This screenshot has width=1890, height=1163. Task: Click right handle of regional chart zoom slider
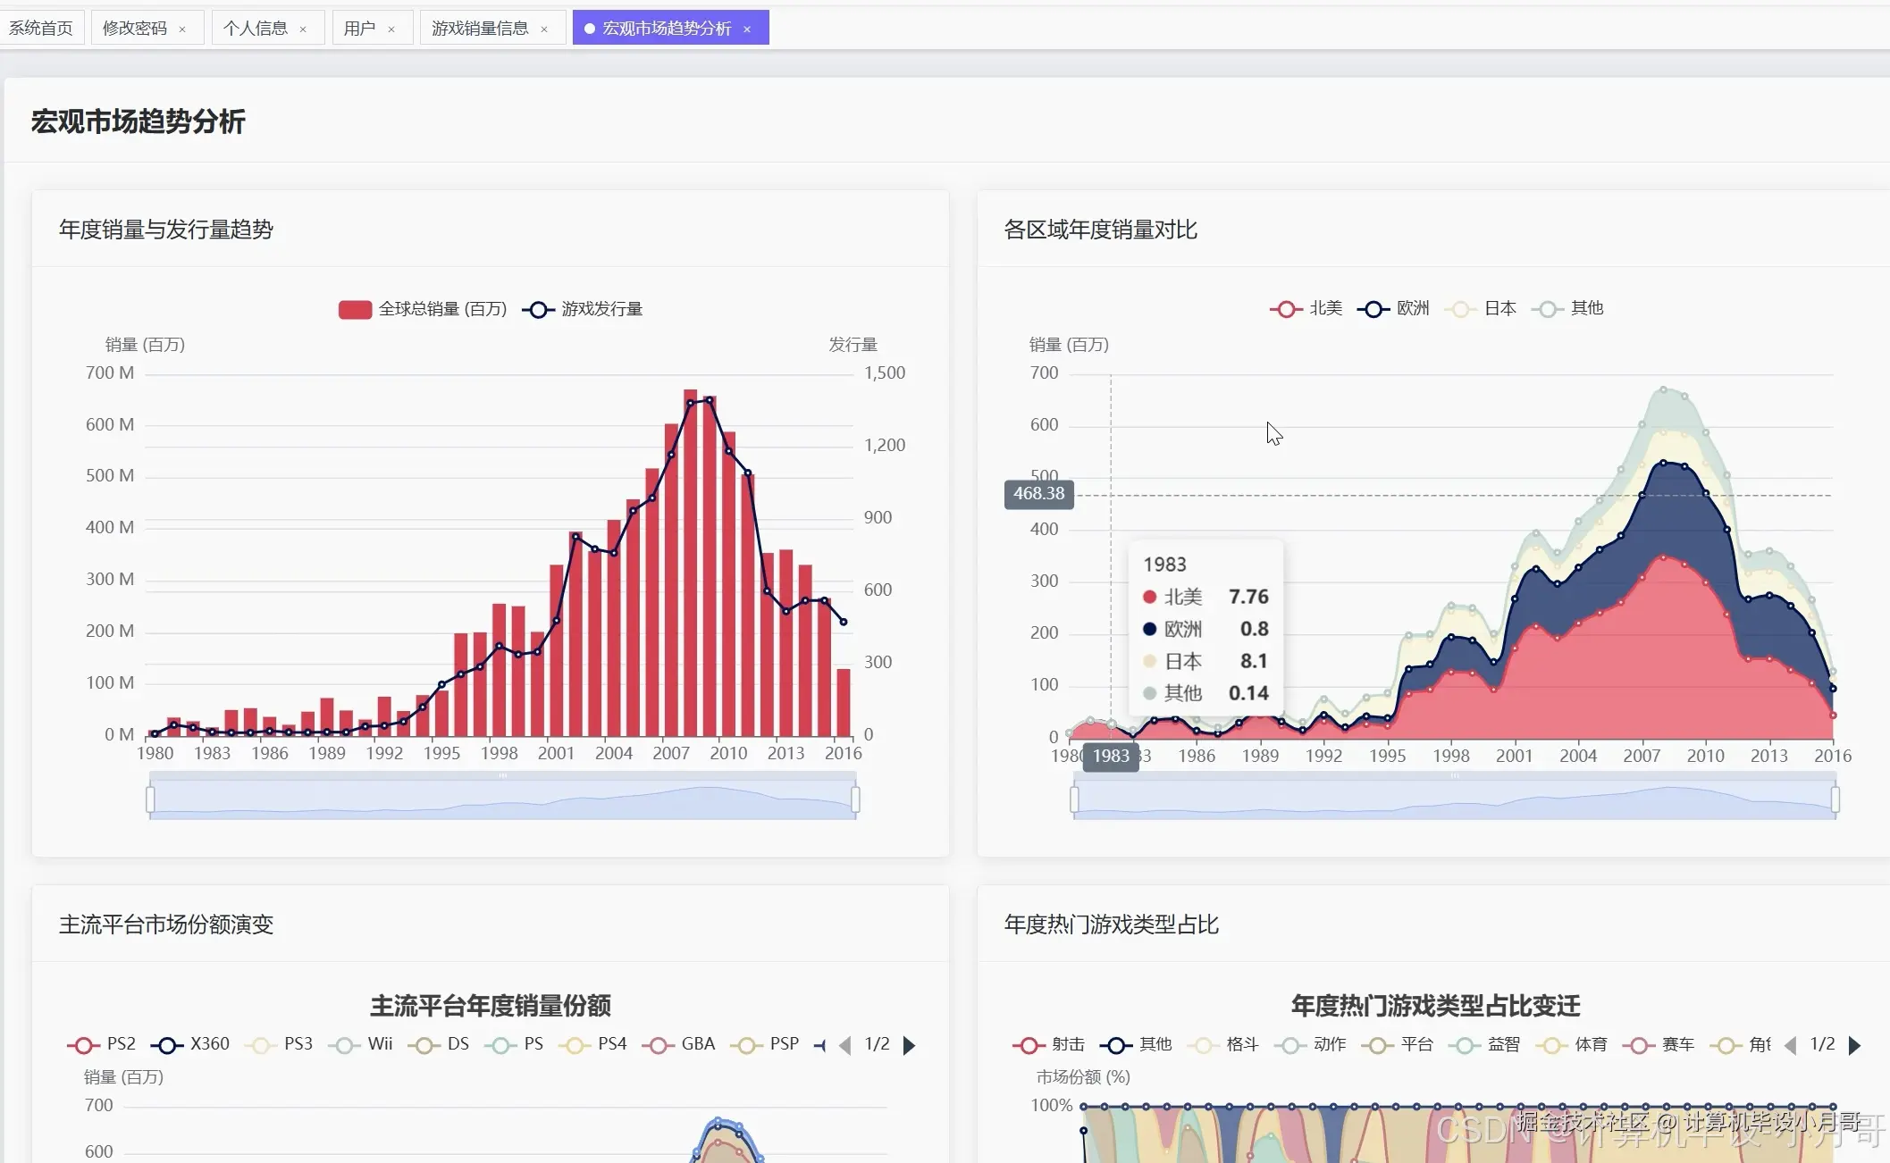coord(1835,799)
